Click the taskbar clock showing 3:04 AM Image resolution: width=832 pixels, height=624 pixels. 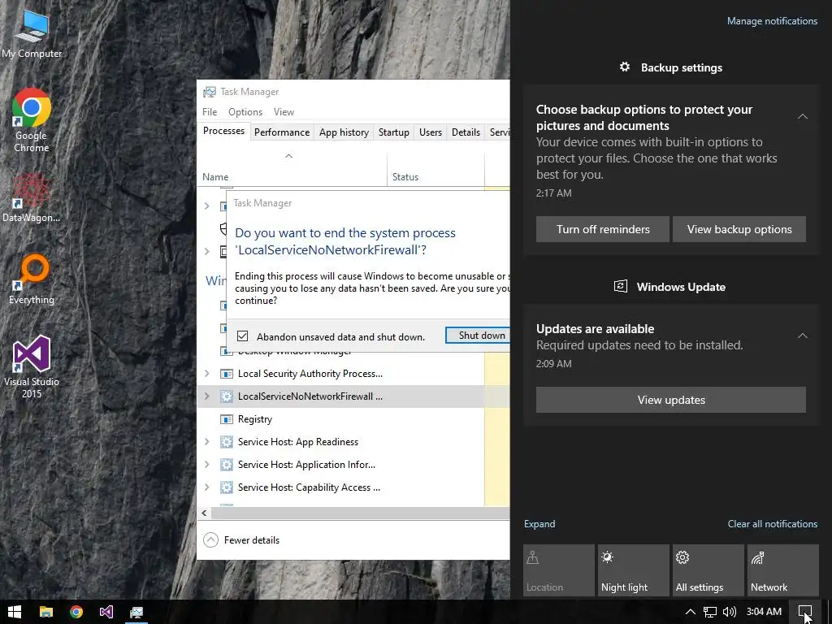pyautogui.click(x=764, y=612)
